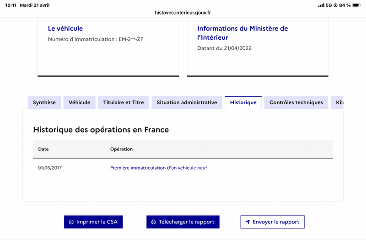The height and width of the screenshot is (240, 366).
Task: Open the partially visible Kilométrage tab
Action: coord(337,102)
